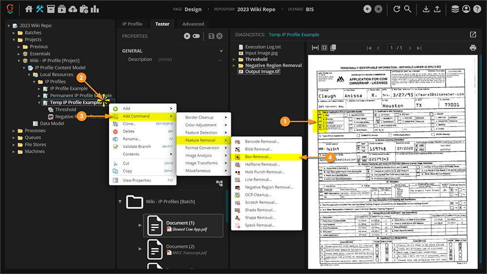Print with the printer icon in viewer
The height and width of the screenshot is (274, 487).
pos(473,48)
